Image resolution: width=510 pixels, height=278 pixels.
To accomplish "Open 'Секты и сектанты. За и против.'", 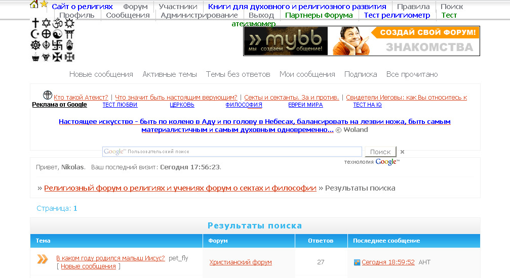I will [x=291, y=97].
